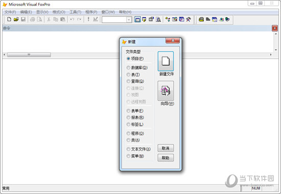This screenshot has height=194, width=281.
Task: Open the Class Browser toolbar icon
Action: click(x=168, y=19)
